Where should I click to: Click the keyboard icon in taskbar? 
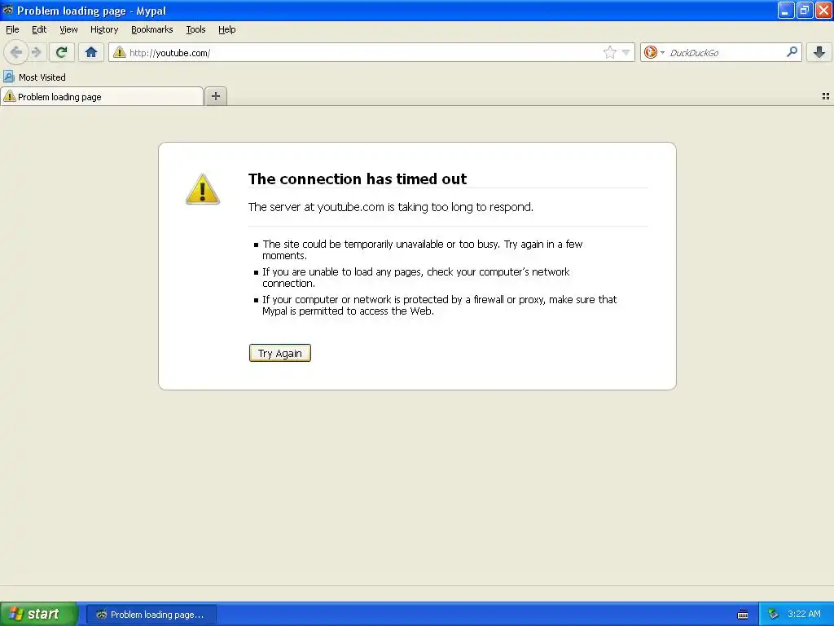(743, 615)
